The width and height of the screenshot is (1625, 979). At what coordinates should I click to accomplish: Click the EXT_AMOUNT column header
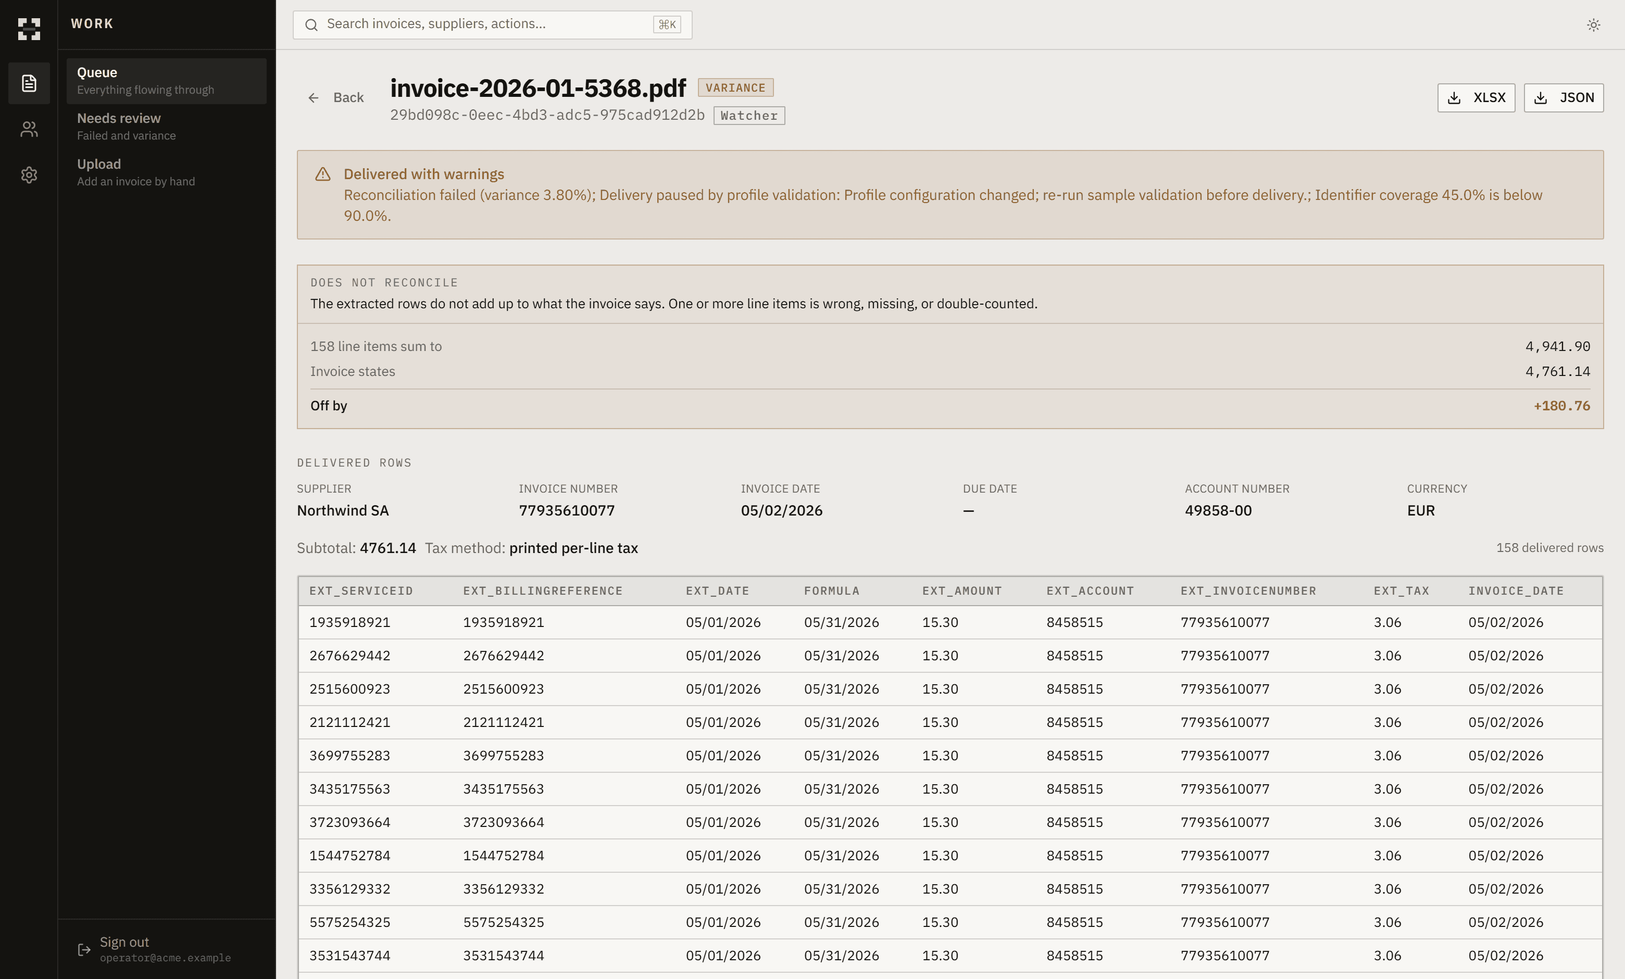[962, 591]
